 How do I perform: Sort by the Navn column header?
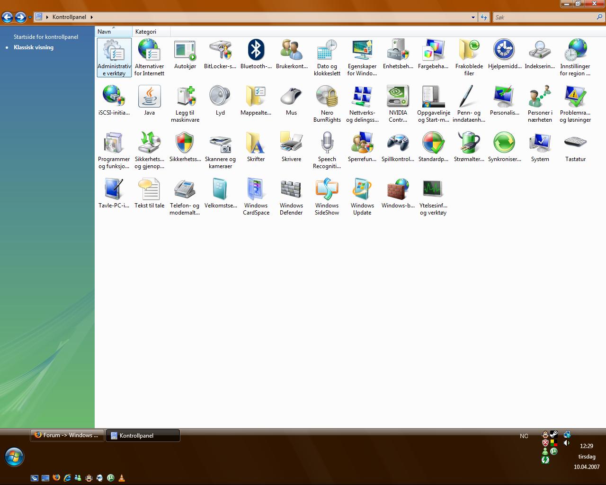pyautogui.click(x=114, y=32)
